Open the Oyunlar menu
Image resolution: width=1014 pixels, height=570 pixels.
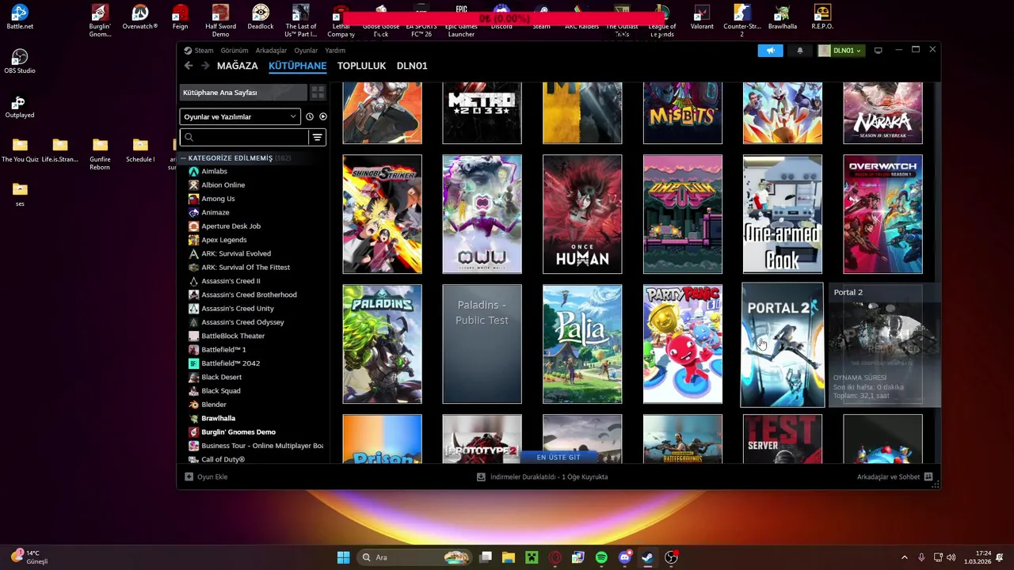306,51
